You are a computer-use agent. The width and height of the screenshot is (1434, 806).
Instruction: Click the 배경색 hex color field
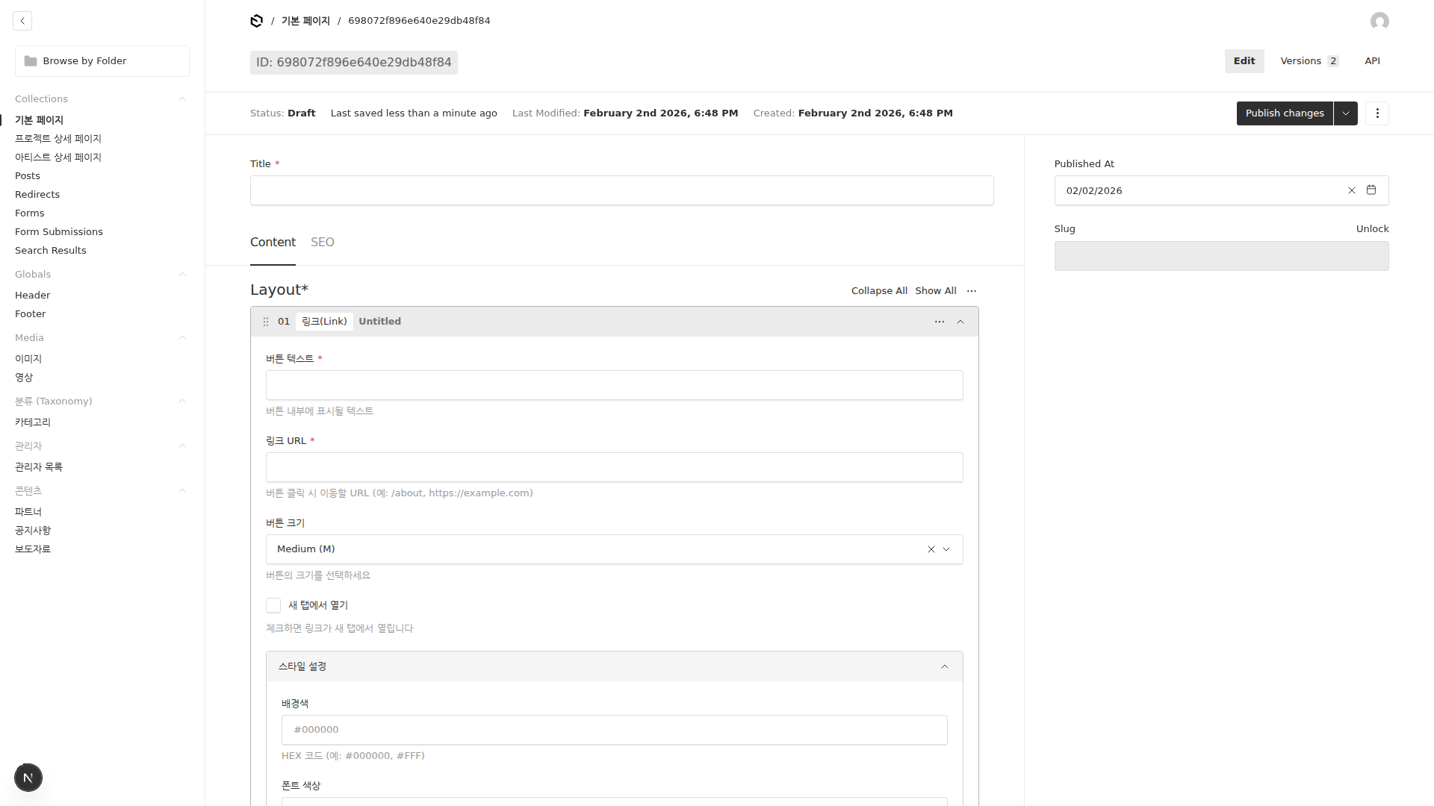coord(614,730)
